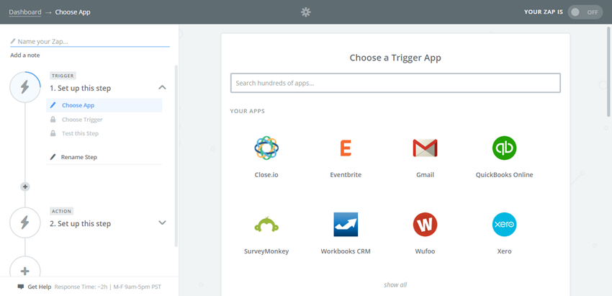Screen dimensions: 612x296
Task: Click the 'Choose a Trigger App' title
Action: pos(395,58)
